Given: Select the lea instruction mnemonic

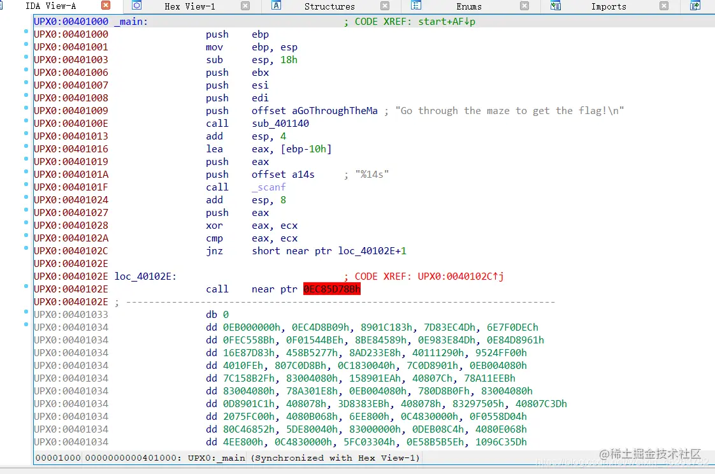Looking at the screenshot, I should [214, 149].
